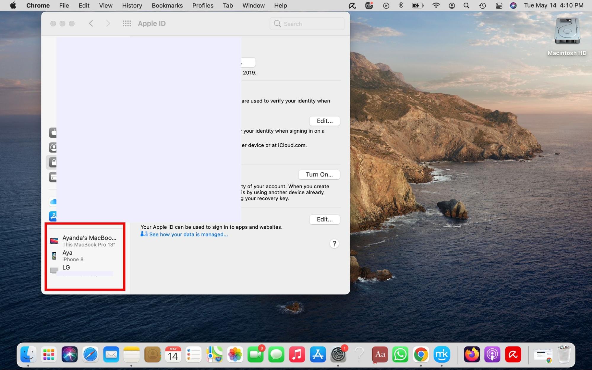Show all preferences grid icon
592x370 pixels.
tap(127, 23)
